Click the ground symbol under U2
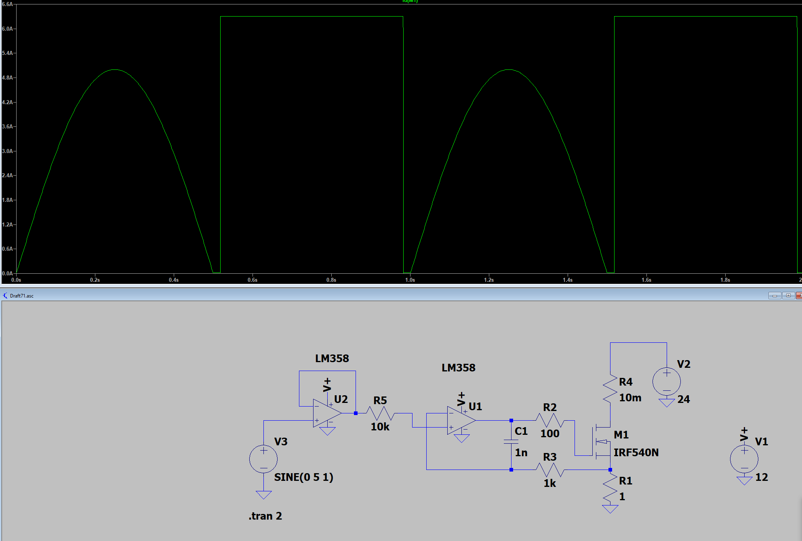 click(327, 431)
